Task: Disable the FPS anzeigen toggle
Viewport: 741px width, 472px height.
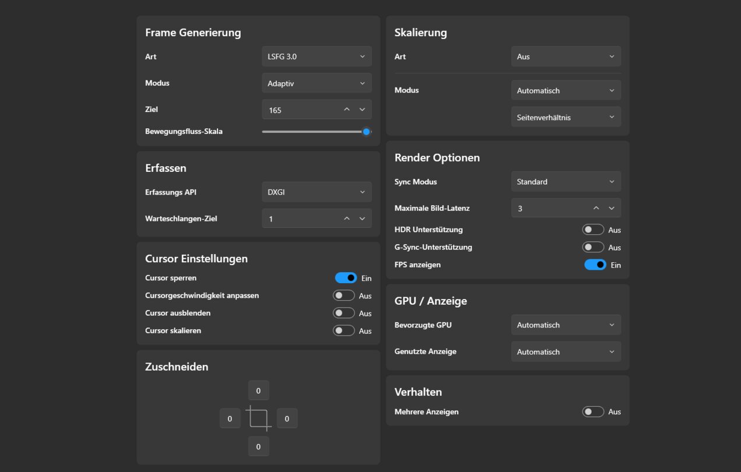Action: coord(595,265)
